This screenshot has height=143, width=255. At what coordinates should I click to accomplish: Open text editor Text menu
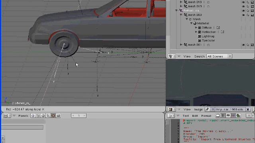pos(186,116)
